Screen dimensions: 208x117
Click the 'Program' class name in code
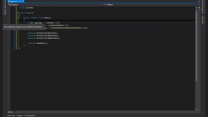click(30, 13)
